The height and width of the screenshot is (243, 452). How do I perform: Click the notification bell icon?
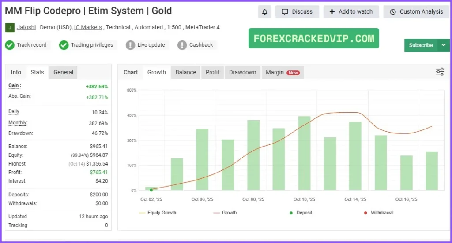pyautogui.click(x=265, y=12)
